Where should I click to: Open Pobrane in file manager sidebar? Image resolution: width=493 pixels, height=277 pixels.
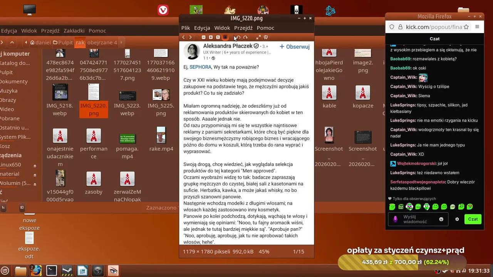click(10, 118)
